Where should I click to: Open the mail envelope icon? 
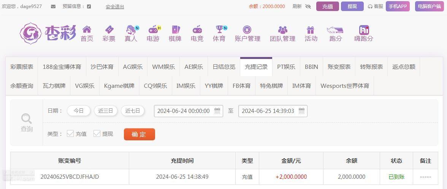(53, 6)
